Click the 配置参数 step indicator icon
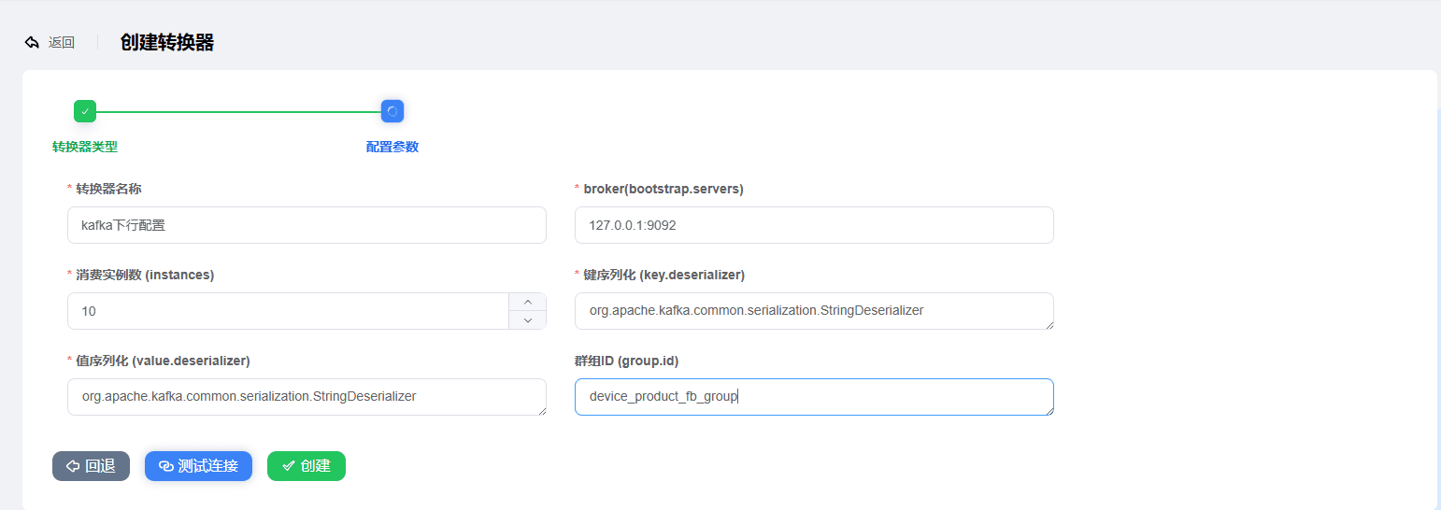Viewport: 1441px width, 510px height. (x=392, y=111)
